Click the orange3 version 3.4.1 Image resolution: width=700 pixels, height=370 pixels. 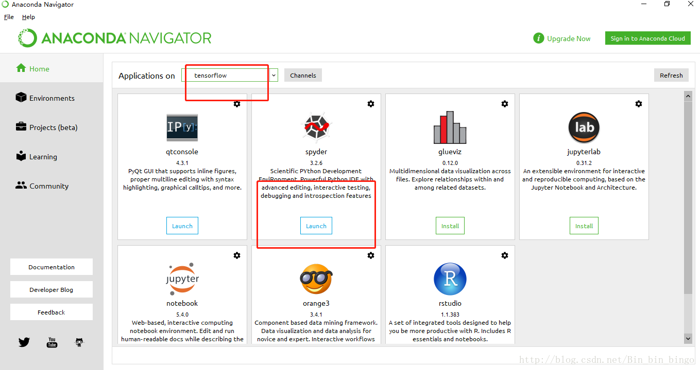(x=316, y=314)
